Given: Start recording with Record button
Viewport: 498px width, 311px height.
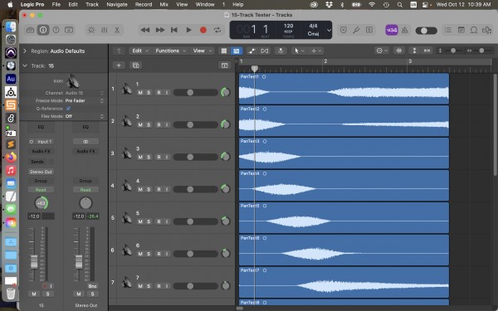Looking at the screenshot, I should click(203, 30).
